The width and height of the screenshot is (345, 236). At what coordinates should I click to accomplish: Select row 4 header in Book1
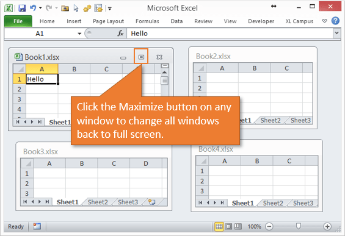[20, 109]
